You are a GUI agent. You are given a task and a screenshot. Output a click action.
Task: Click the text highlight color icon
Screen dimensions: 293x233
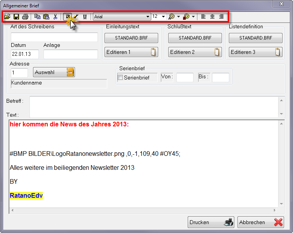pos(186,17)
